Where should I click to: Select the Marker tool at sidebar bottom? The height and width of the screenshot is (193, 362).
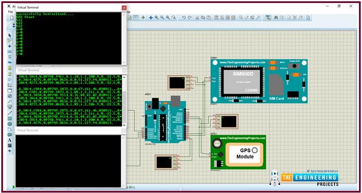(10, 151)
